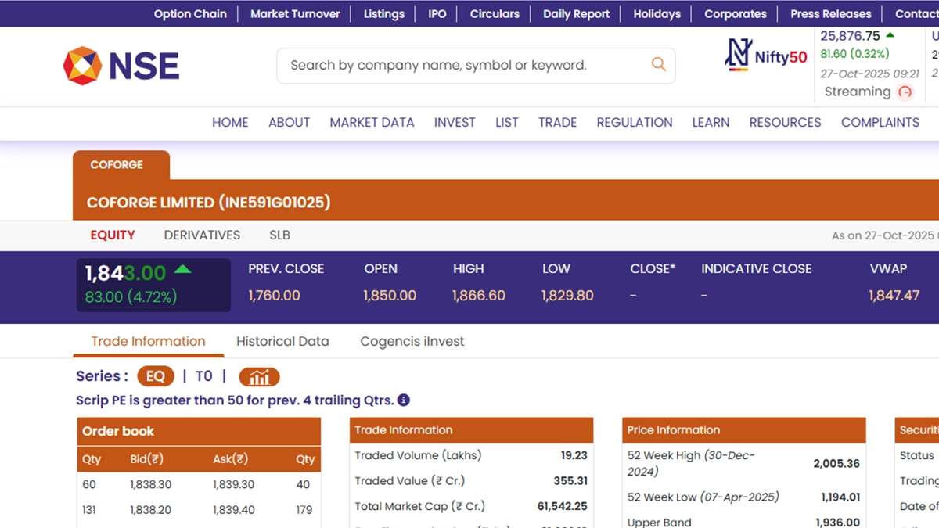Image resolution: width=939 pixels, height=528 pixels.
Task: Select the EQ series pill
Action: pos(156,376)
